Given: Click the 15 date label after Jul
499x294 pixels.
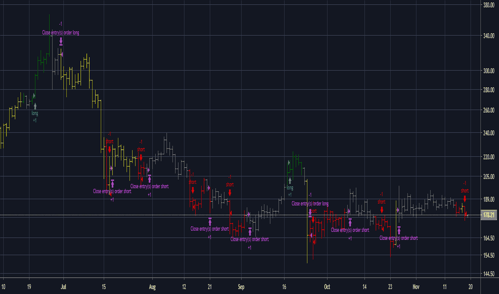Looking at the screenshot, I should point(104,287).
